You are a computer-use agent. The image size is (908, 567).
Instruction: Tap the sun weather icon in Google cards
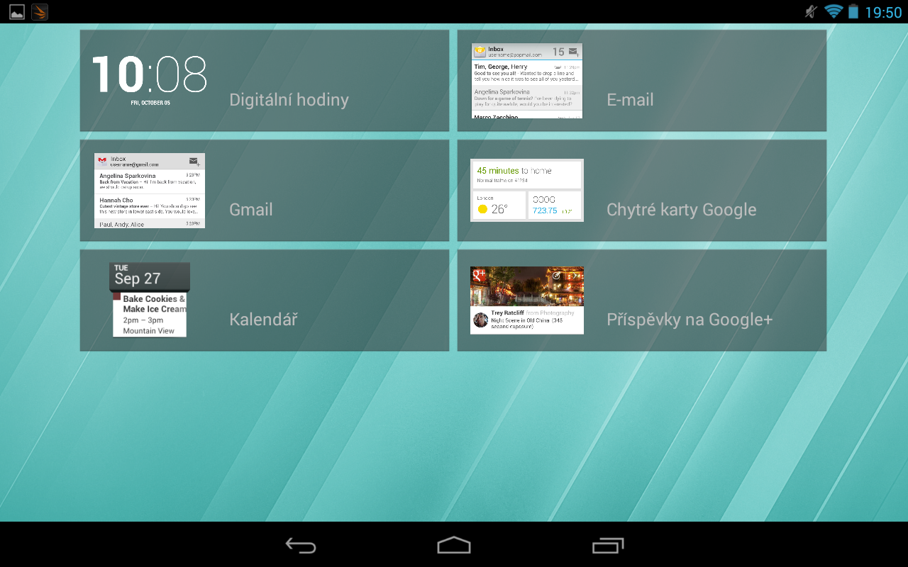[x=482, y=209]
